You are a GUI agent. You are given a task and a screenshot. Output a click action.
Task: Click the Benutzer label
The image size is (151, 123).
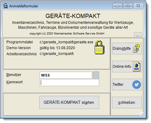14,75
